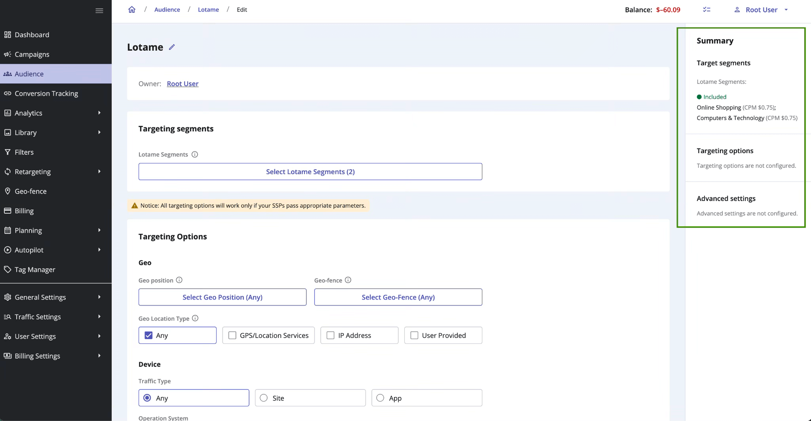Open Tag Manager from the sidebar

(x=34, y=269)
